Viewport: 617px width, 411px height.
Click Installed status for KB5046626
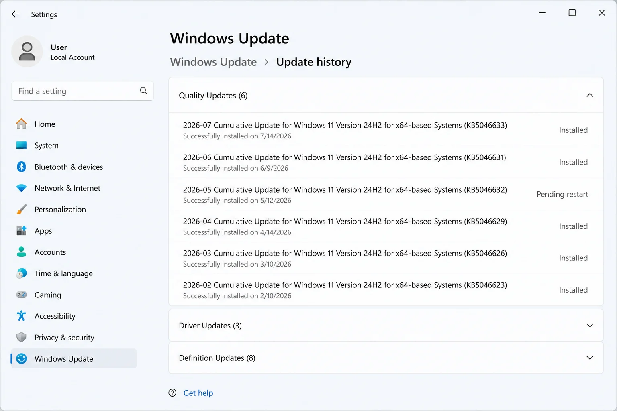point(573,258)
